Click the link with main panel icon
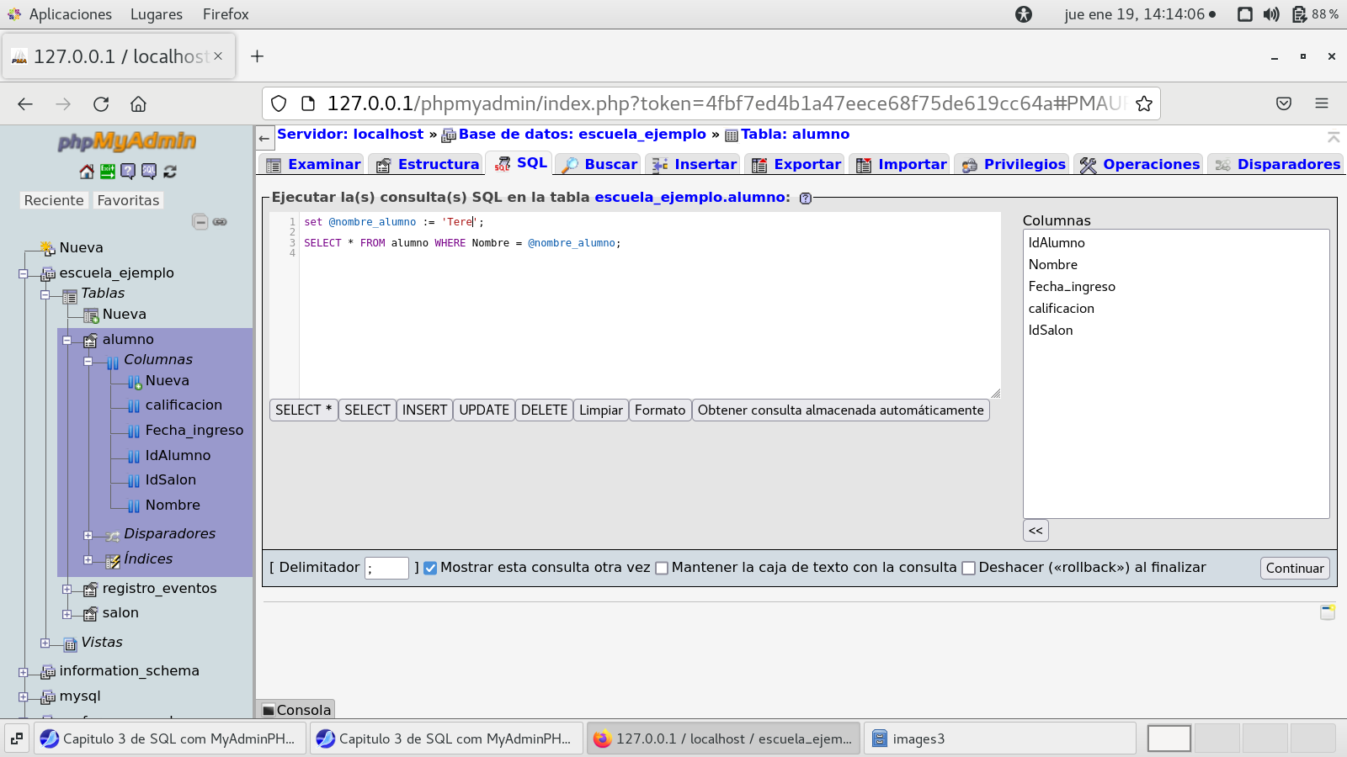Viewport: 1347px width, 757px height. (220, 222)
